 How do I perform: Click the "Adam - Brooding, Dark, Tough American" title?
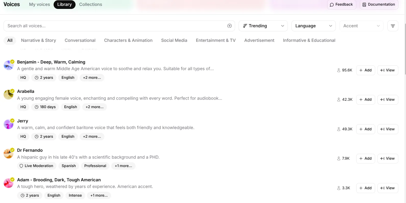click(59, 180)
